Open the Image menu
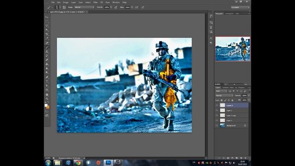This screenshot has width=295, height=166. pyautogui.click(x=65, y=2)
